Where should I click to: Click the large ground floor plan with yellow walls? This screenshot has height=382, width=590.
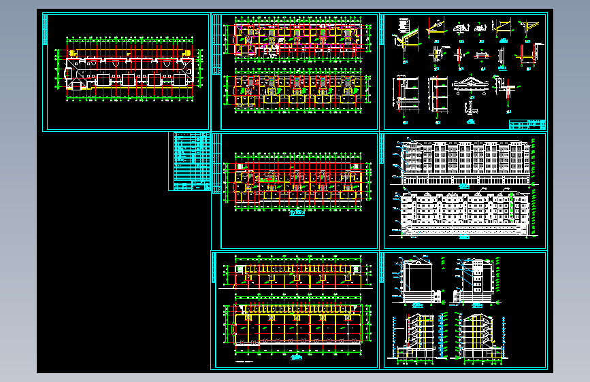tap(297, 326)
